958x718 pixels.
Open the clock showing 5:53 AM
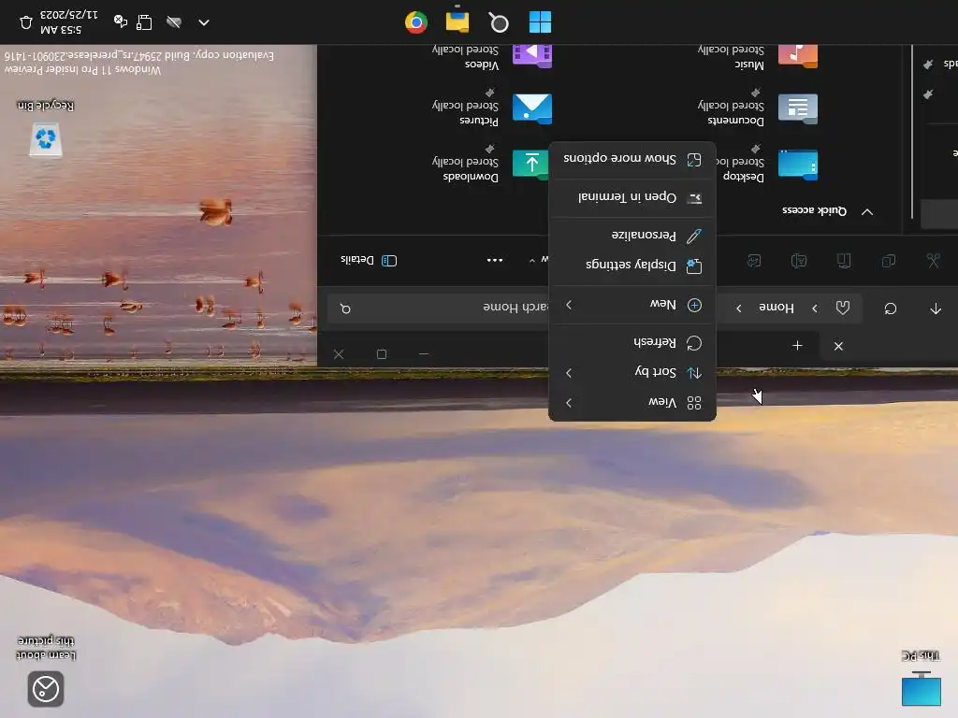[x=68, y=22]
